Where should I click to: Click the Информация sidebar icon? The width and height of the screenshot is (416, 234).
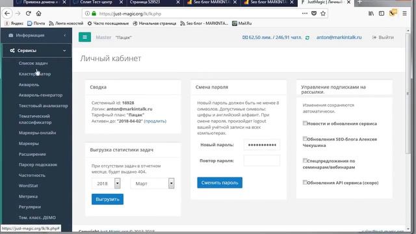(x=10, y=35)
